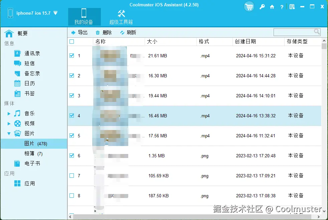328x220 pixels.
Task: Uncheck the checkbox on row 1
Action: coord(71,56)
